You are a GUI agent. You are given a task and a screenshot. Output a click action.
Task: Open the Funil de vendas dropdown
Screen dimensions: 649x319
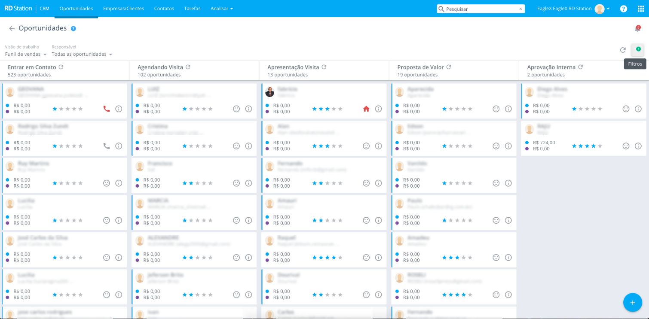point(26,54)
